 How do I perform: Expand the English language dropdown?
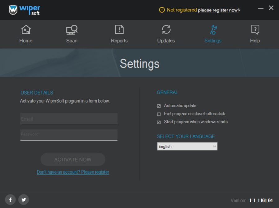[x=187, y=147]
